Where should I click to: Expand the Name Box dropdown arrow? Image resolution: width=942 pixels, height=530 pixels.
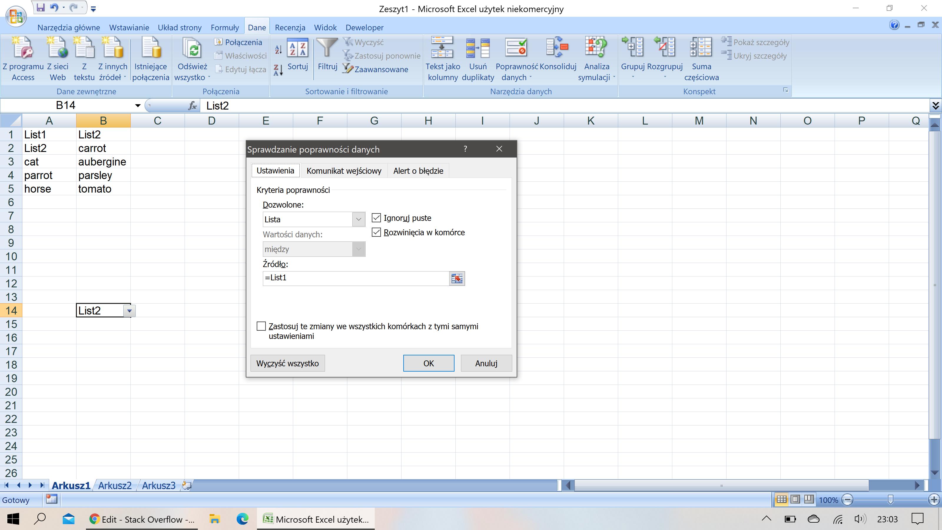(137, 106)
